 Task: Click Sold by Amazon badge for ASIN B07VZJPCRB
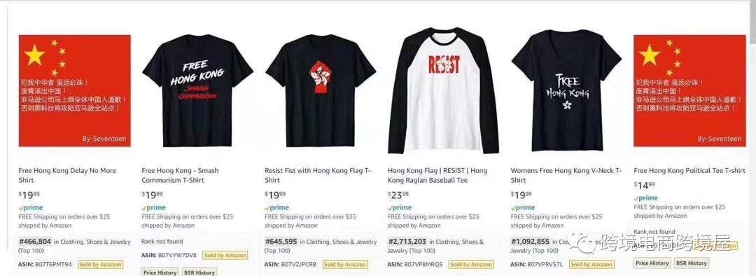pyautogui.click(x=344, y=264)
